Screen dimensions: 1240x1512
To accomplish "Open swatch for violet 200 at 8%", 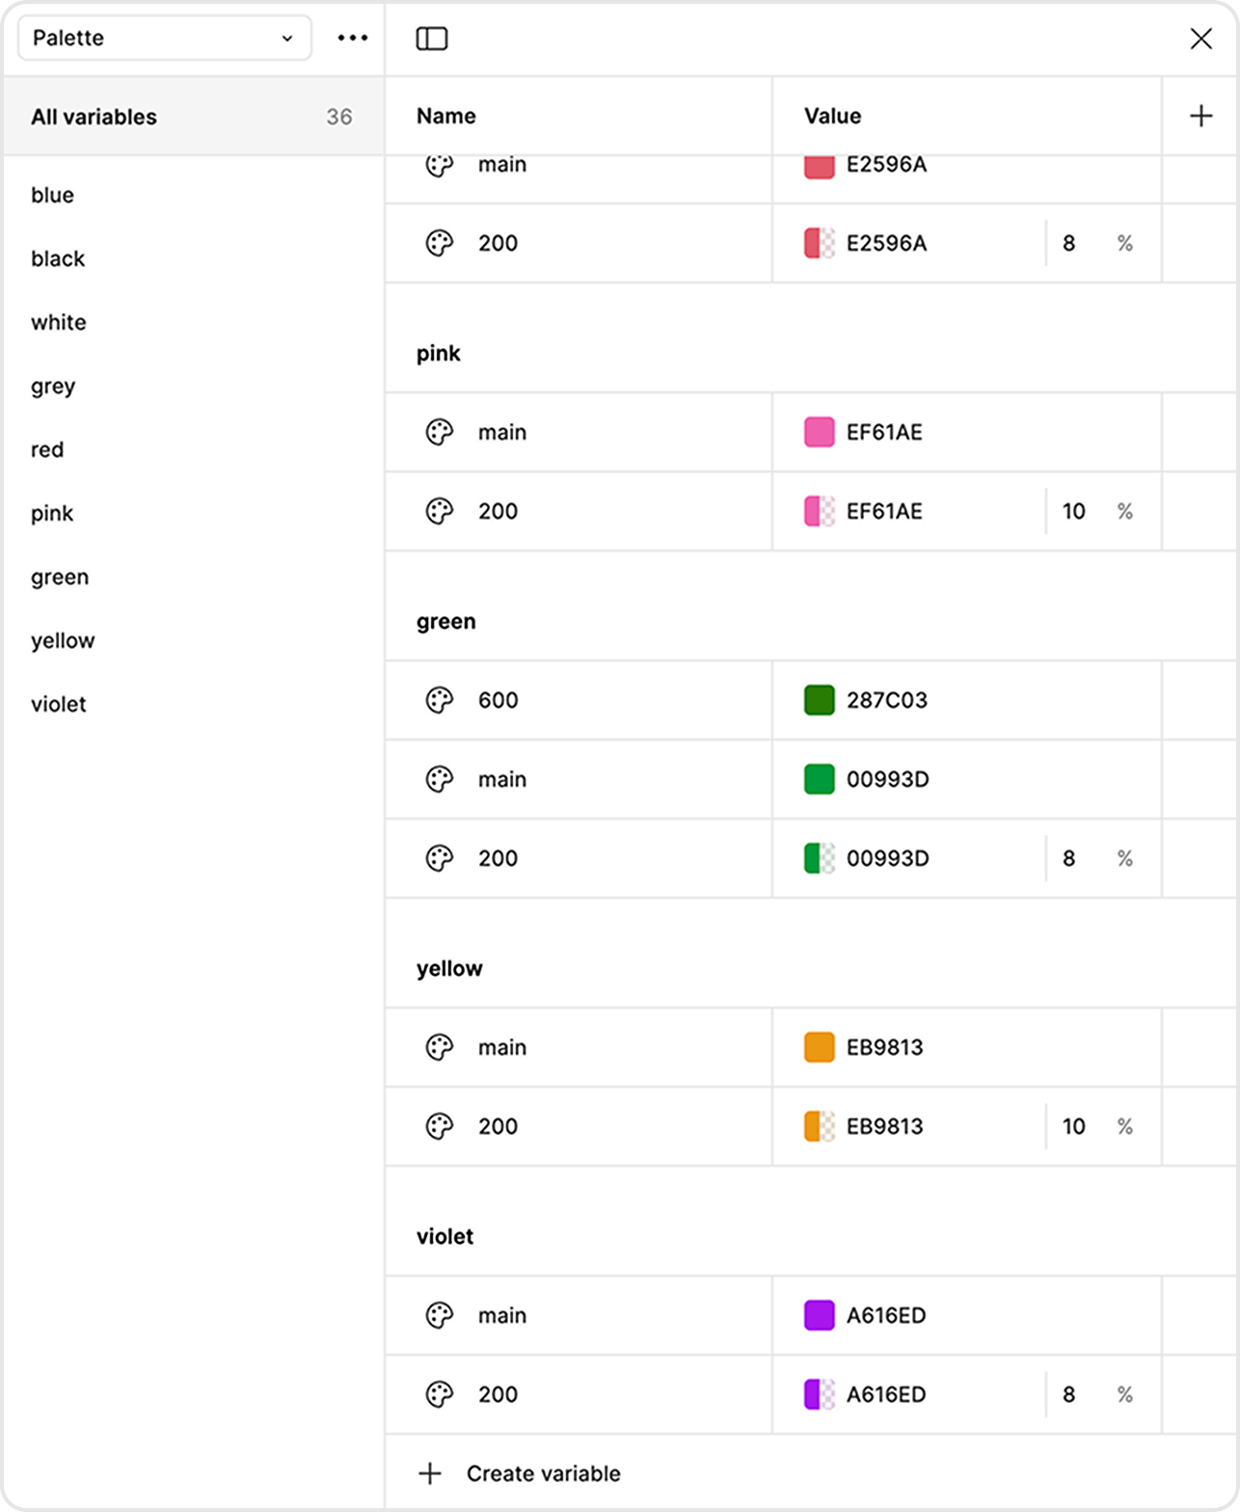I will [820, 1394].
